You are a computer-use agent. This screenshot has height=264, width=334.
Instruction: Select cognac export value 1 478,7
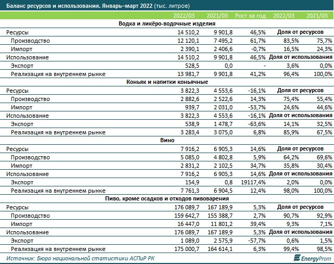coord(223,124)
